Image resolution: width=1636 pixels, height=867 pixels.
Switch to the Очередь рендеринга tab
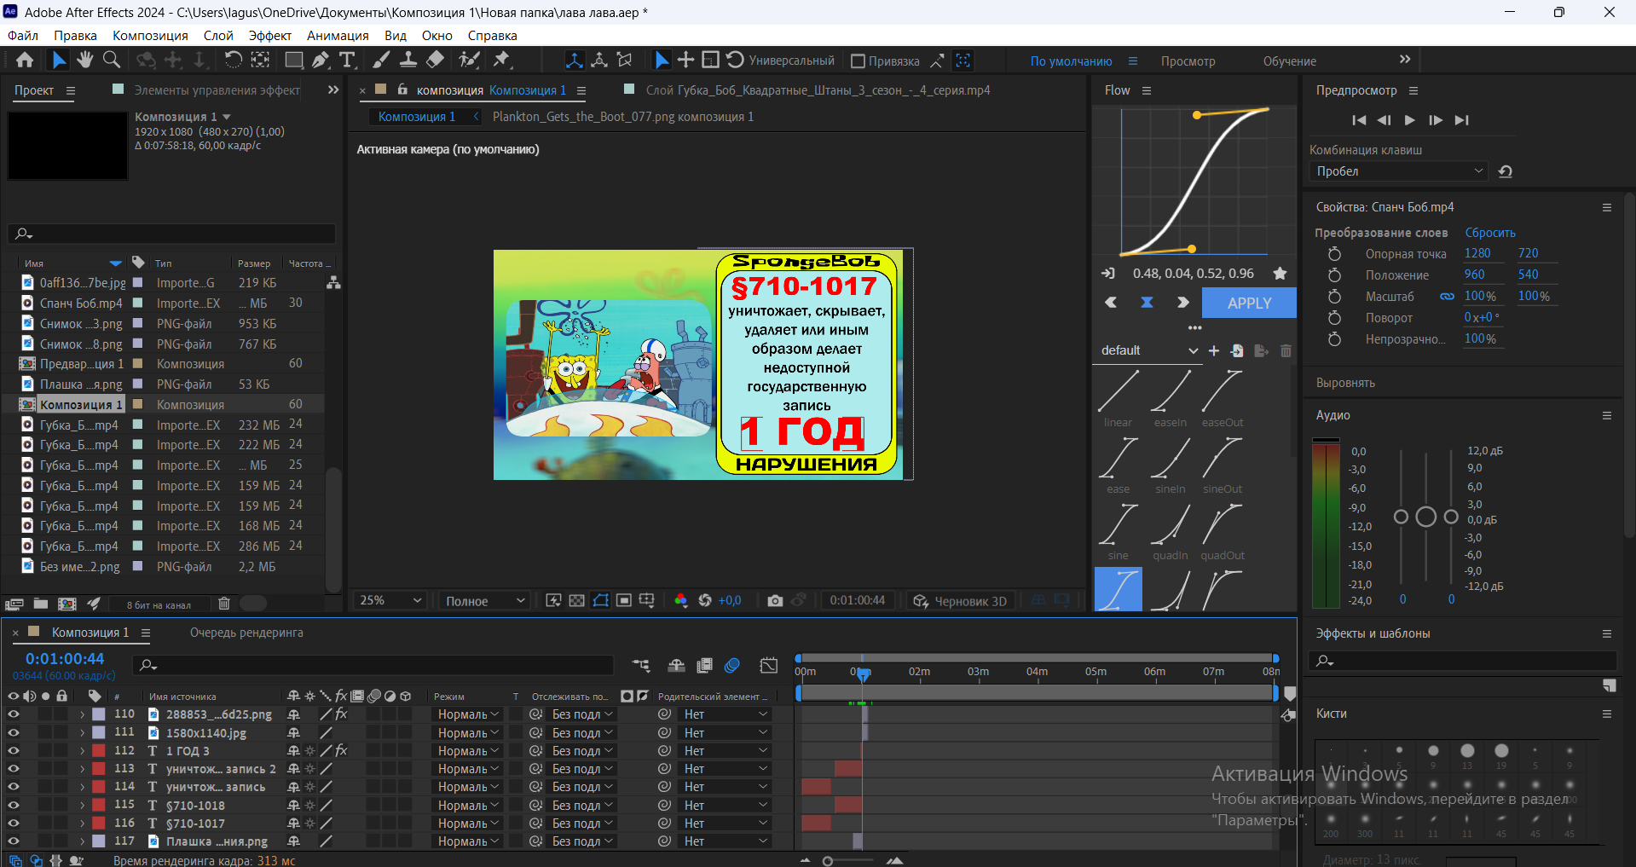coord(246,633)
